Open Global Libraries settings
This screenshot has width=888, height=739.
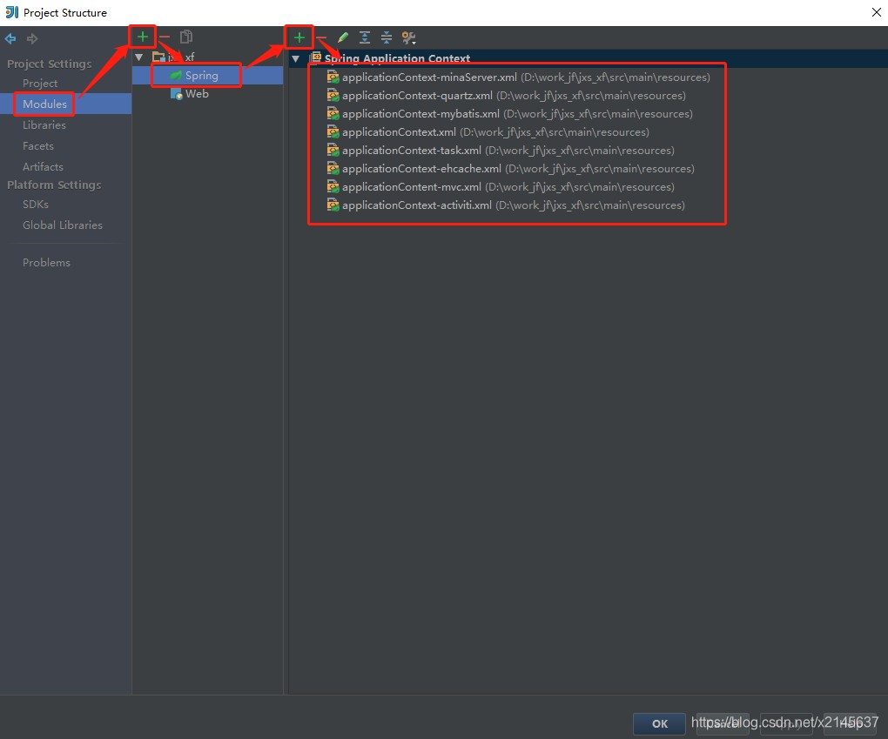63,225
